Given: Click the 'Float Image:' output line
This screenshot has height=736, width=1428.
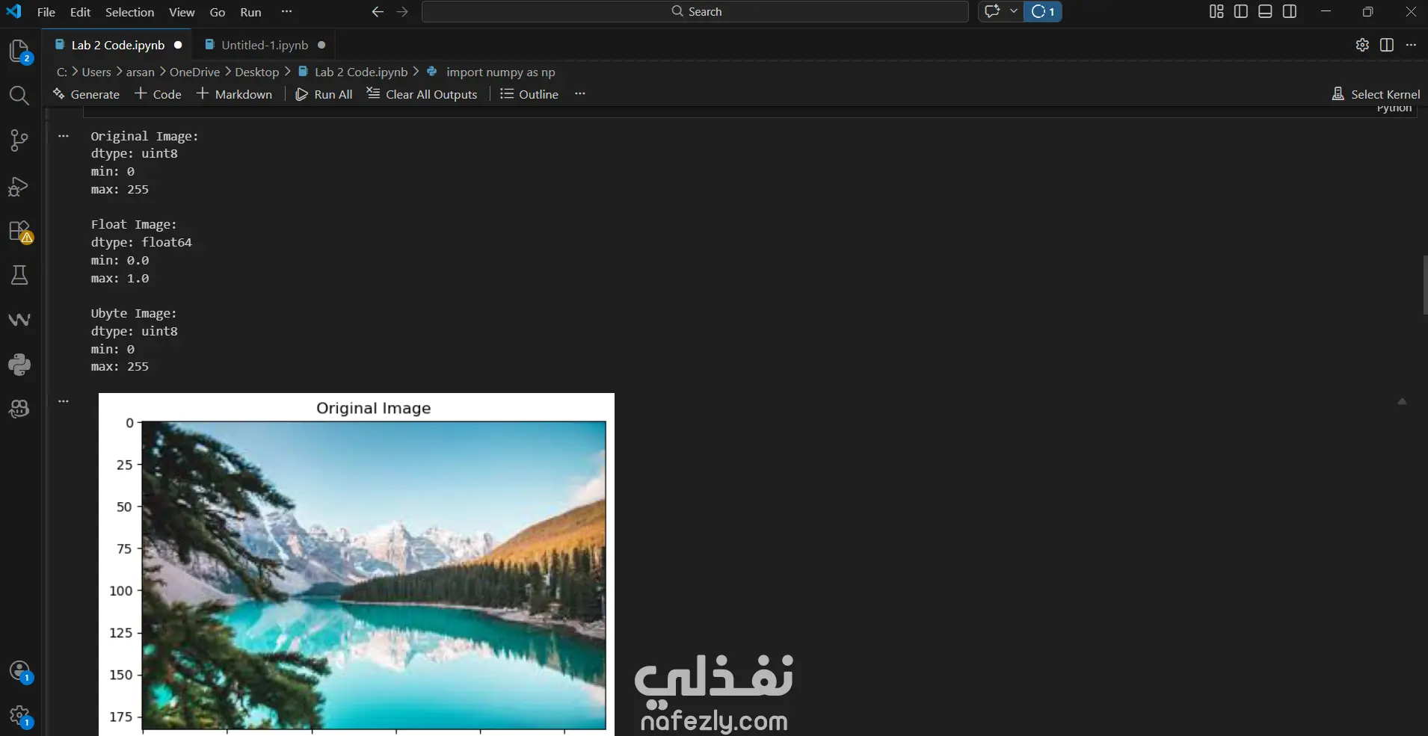Looking at the screenshot, I should click(x=134, y=224).
